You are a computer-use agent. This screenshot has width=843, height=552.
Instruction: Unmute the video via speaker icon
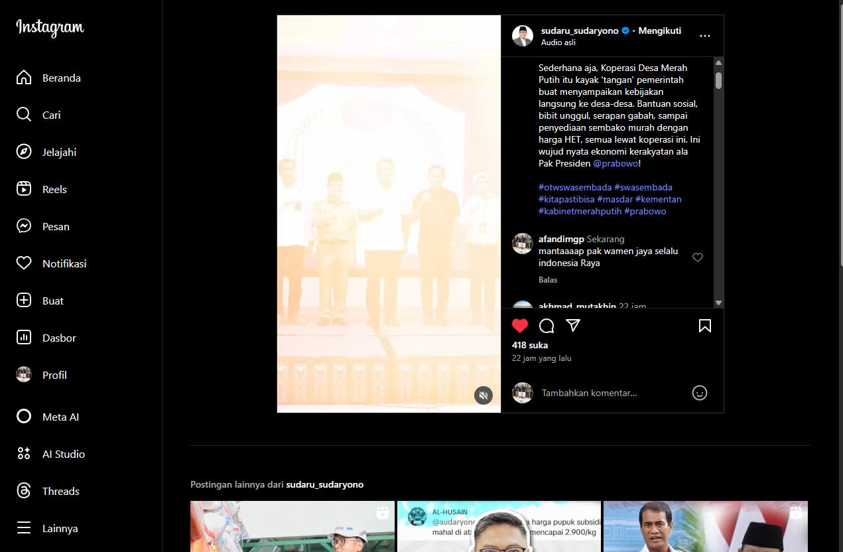[484, 395]
